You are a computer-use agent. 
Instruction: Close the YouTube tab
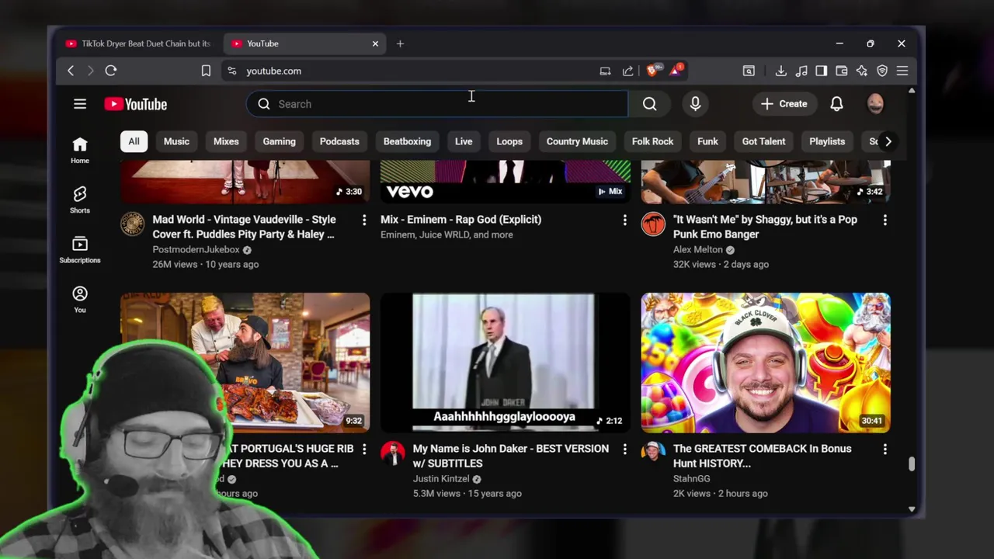375,43
